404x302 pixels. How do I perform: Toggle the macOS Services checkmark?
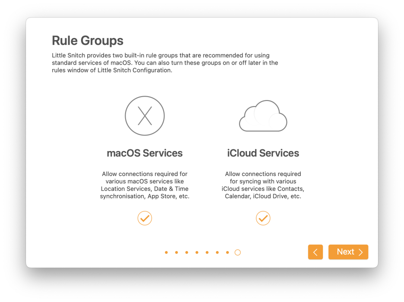coord(145,218)
